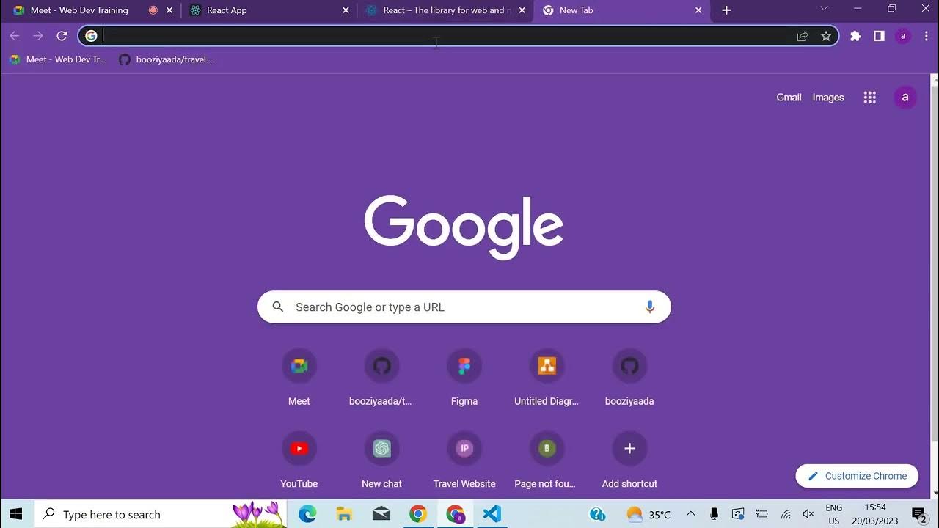The image size is (939, 528).
Task: Open the tab search dropdown chevron
Action: tap(824, 9)
